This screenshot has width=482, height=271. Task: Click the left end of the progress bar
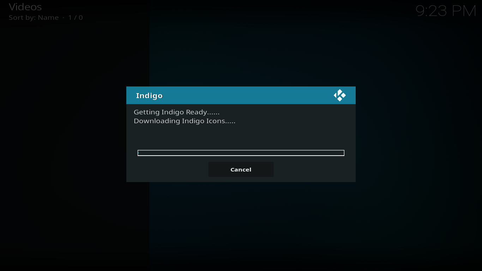coord(140,153)
